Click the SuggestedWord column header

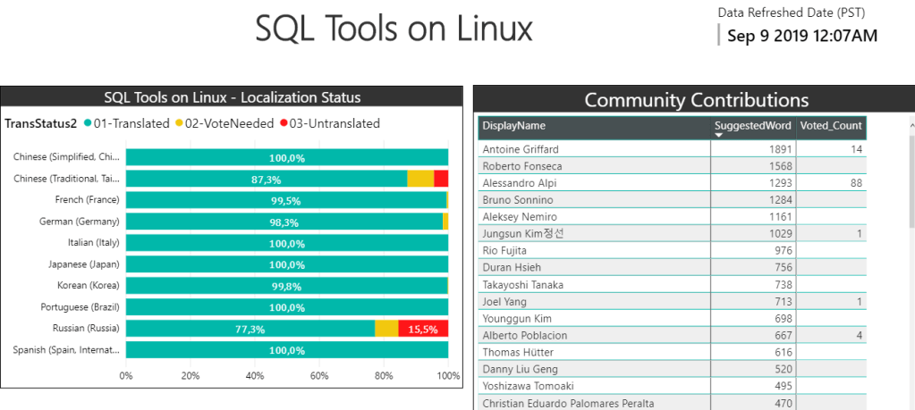753,125
